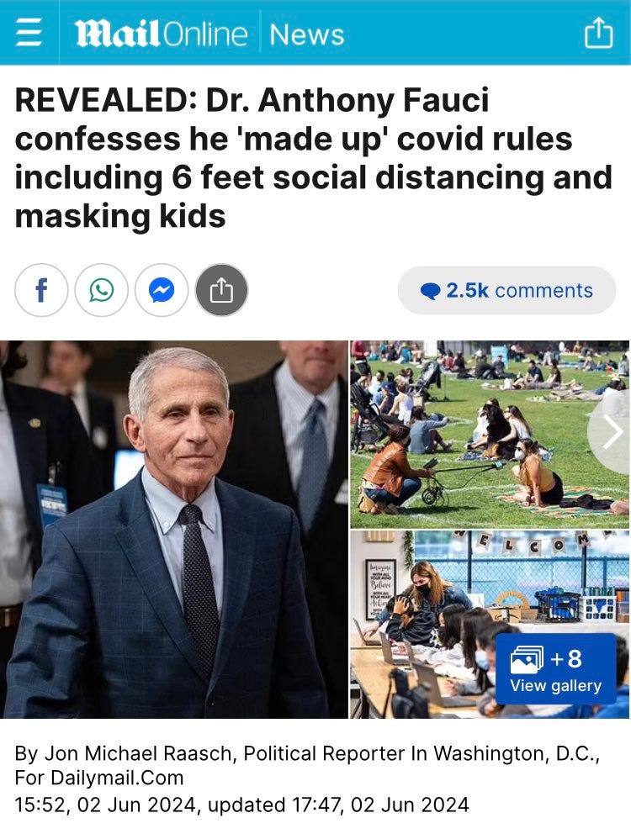Open the News section tab
The height and width of the screenshot is (839, 631).
pos(306,34)
